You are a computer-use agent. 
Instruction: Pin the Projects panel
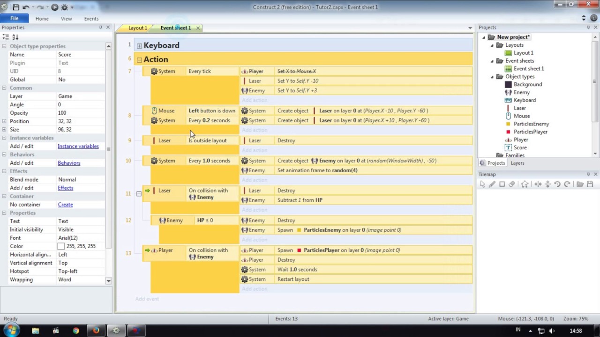(588, 28)
